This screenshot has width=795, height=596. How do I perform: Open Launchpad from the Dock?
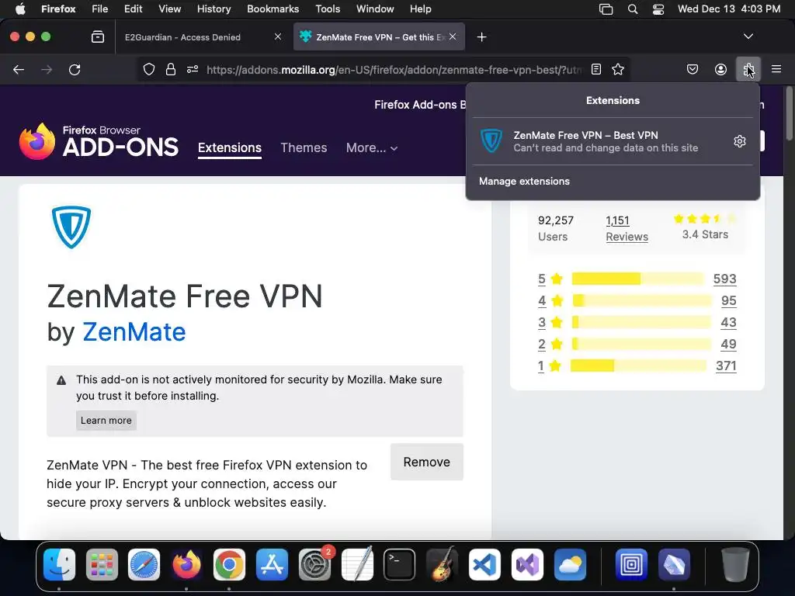click(102, 564)
